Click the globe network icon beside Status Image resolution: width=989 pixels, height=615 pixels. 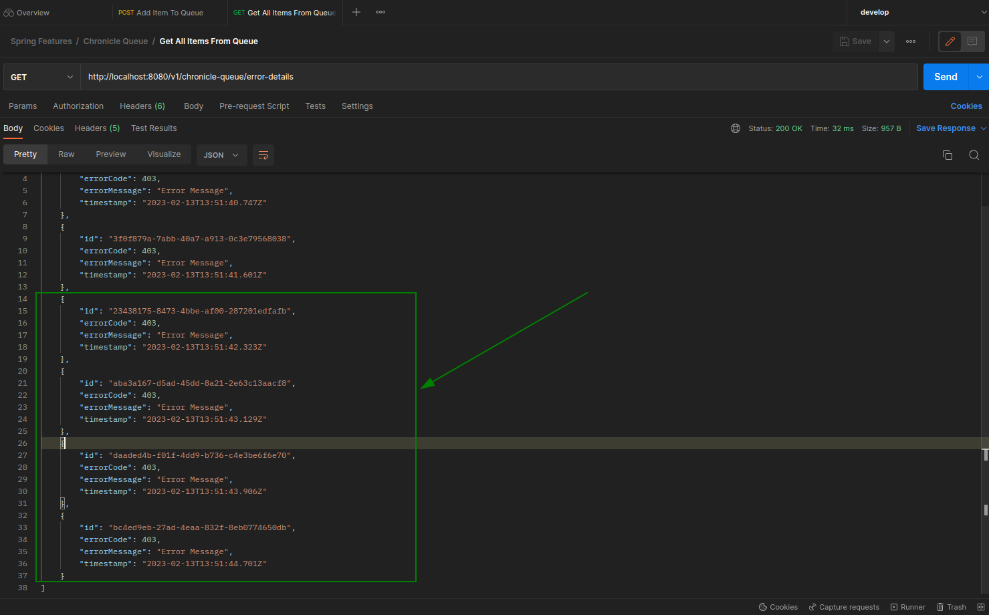736,128
